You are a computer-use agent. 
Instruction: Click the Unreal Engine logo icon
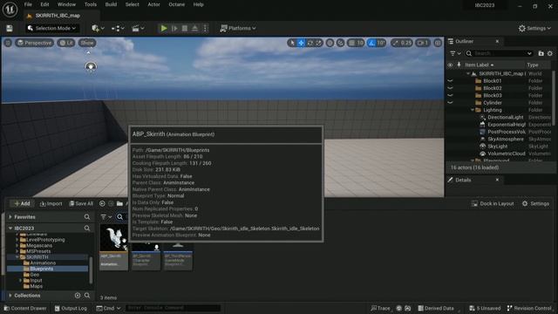pos(10,10)
